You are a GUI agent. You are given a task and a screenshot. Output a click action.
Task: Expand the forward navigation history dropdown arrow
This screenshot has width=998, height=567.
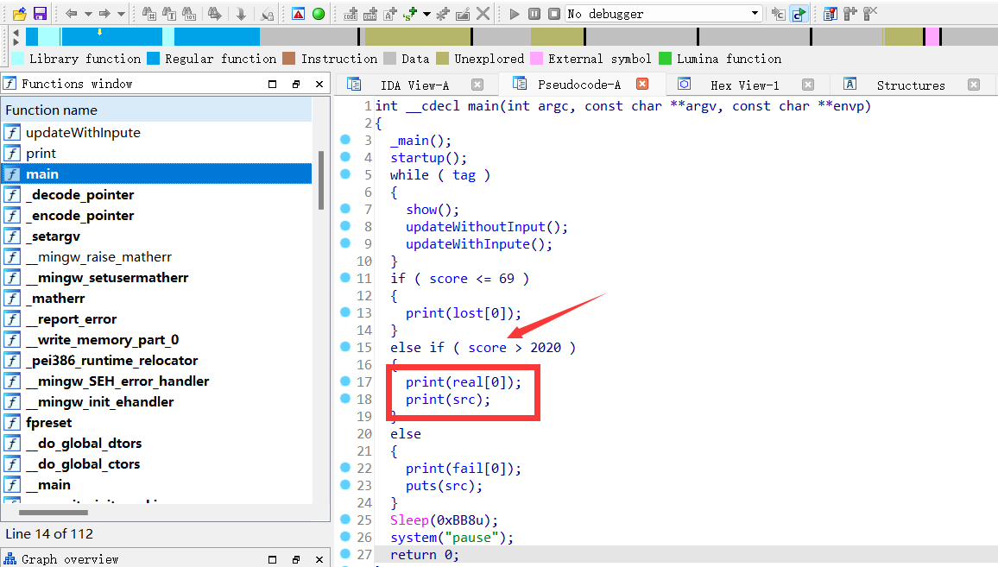tap(121, 14)
